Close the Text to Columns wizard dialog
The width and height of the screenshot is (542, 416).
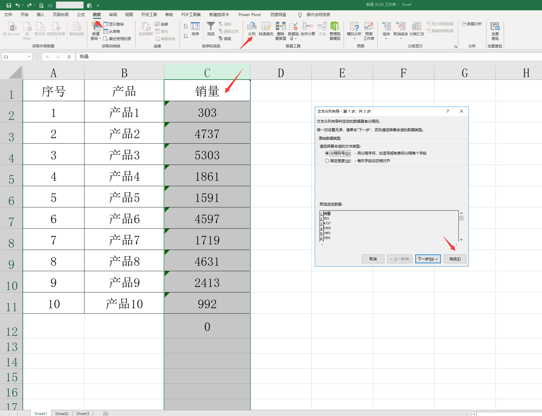(461, 111)
